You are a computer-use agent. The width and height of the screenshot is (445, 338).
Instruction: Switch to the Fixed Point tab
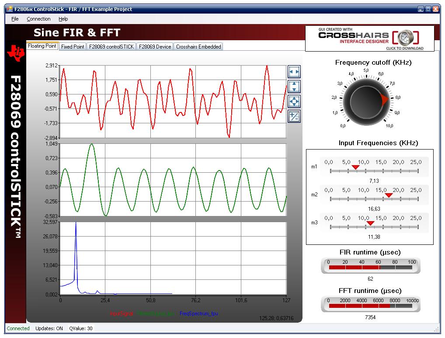tap(73, 46)
